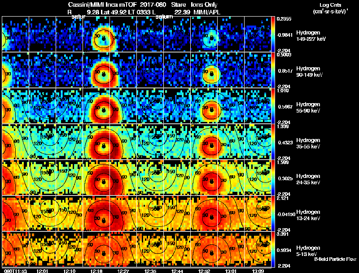359x273 pixels.
Task: Click the "12:18" time axis label
Action: tap(96, 271)
